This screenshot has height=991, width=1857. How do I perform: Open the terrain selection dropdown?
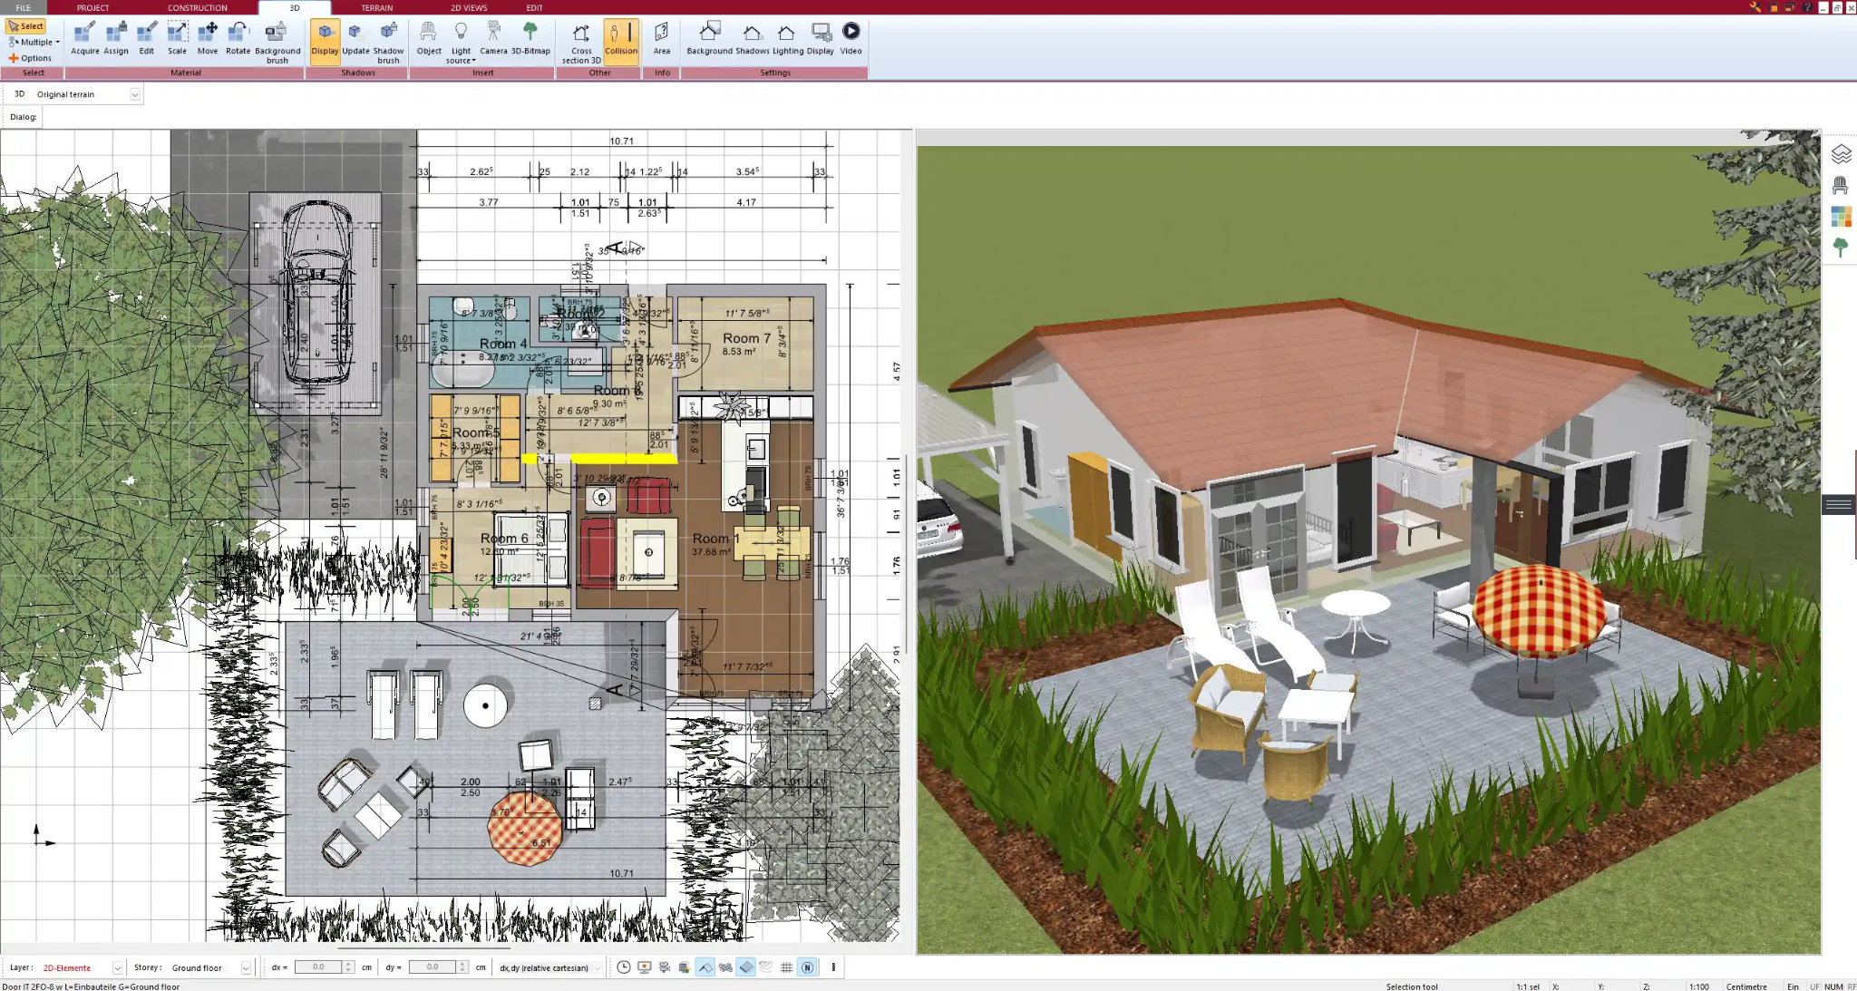[134, 93]
